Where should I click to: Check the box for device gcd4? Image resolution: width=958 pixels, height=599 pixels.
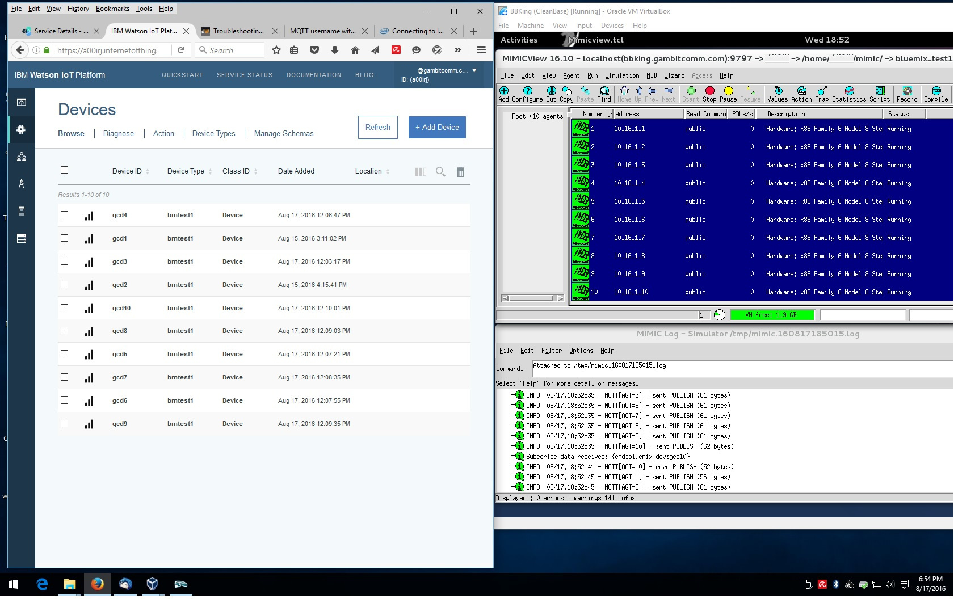click(65, 215)
